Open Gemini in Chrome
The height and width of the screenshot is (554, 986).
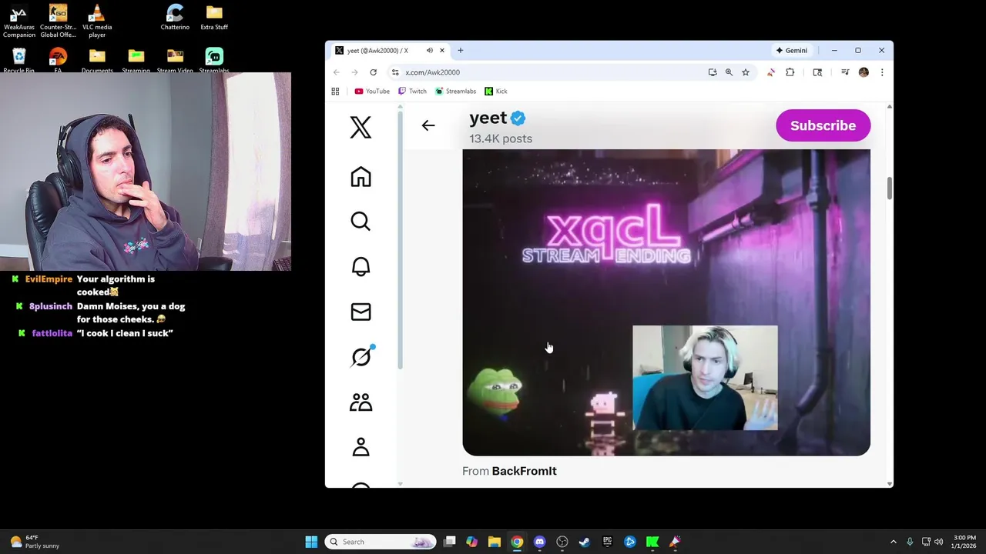click(792, 51)
